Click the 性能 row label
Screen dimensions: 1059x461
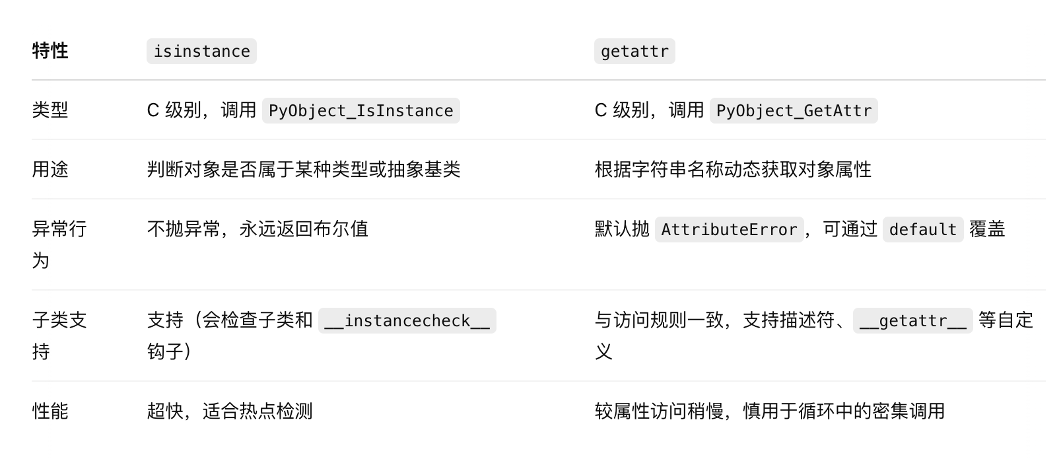point(50,411)
